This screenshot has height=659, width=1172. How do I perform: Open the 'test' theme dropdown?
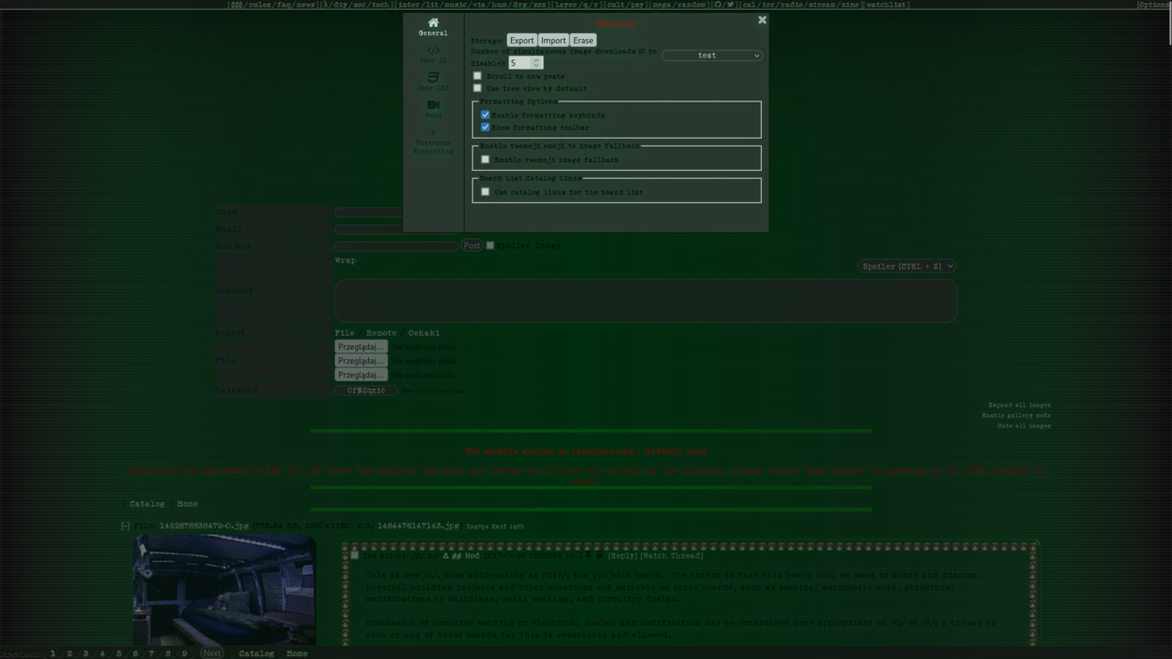pos(712,56)
